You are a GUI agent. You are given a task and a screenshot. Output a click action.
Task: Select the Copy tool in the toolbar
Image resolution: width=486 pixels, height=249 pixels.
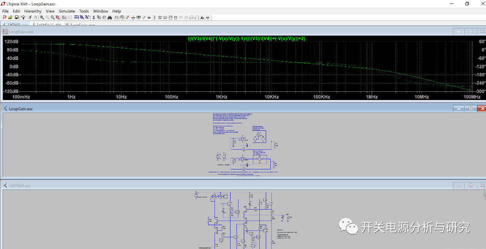(x=99, y=17)
